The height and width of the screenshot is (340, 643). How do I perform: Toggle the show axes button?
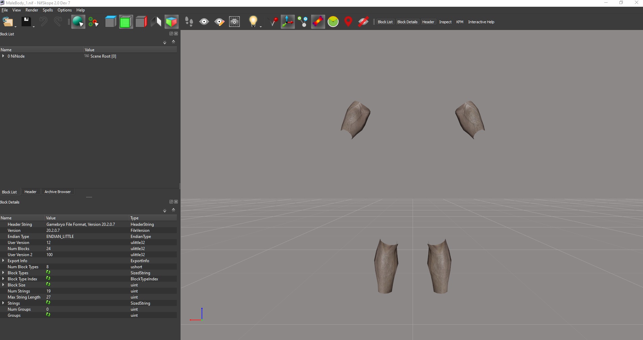[288, 22]
